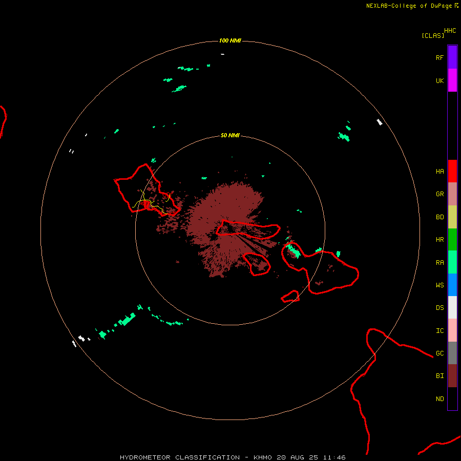Select the GR legend color block
461x461 pixels.
click(x=452, y=194)
